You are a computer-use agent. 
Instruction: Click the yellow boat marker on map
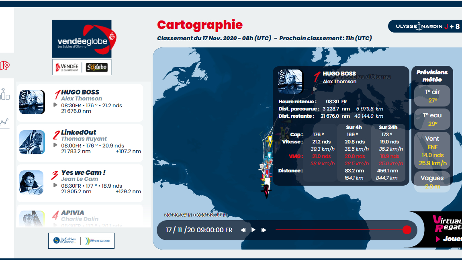[270, 141]
